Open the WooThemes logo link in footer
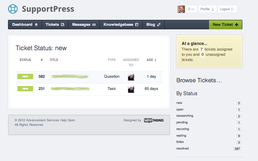This screenshot has height=161, width=258. pyautogui.click(x=154, y=120)
